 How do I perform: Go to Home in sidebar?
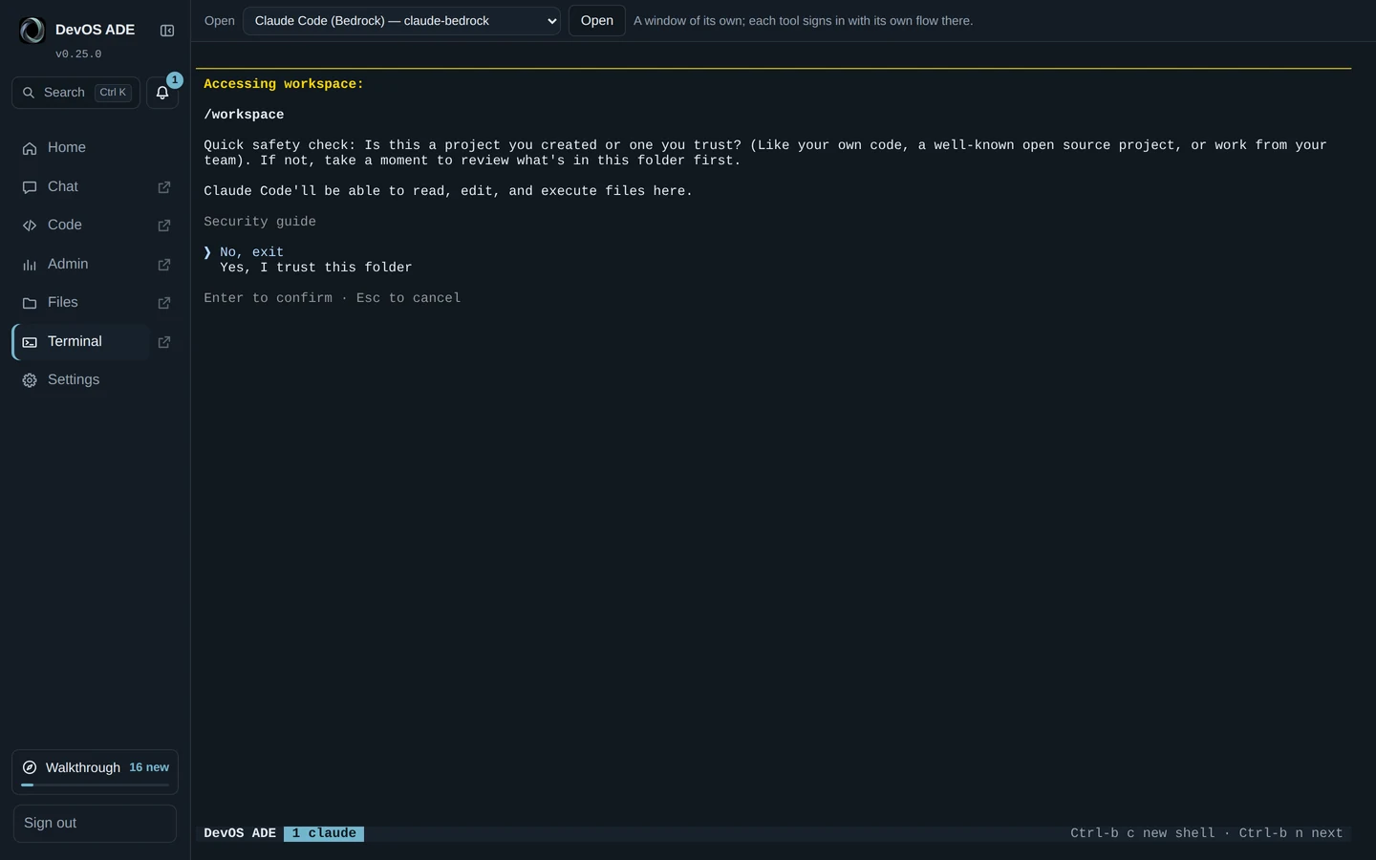[x=95, y=148]
